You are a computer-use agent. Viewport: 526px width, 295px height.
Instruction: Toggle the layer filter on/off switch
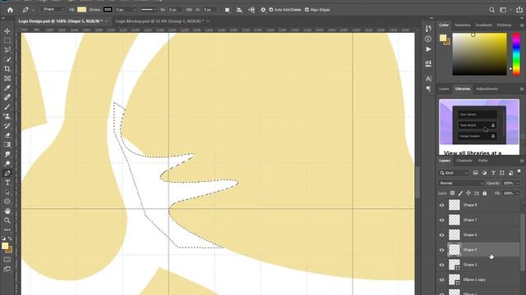point(519,171)
